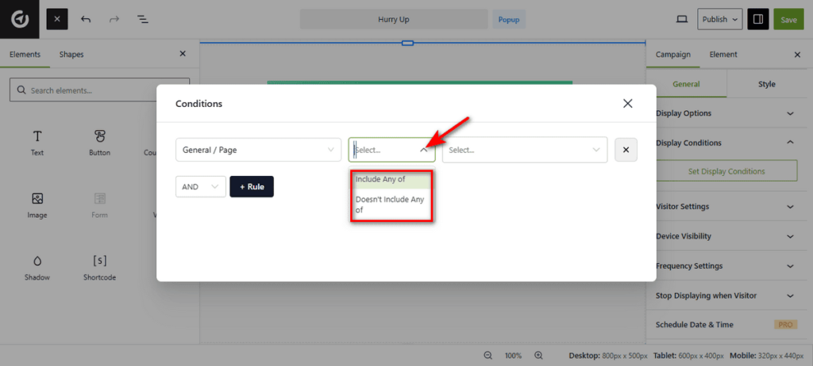Click the zoom out magnifier icon
813x366 pixels.
pos(488,356)
